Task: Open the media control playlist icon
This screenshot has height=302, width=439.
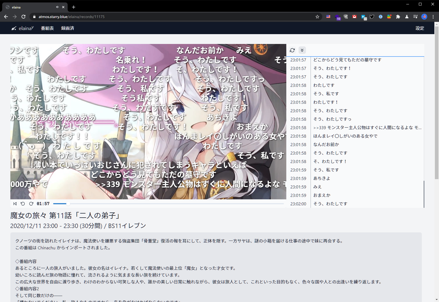Action: tap(415, 17)
